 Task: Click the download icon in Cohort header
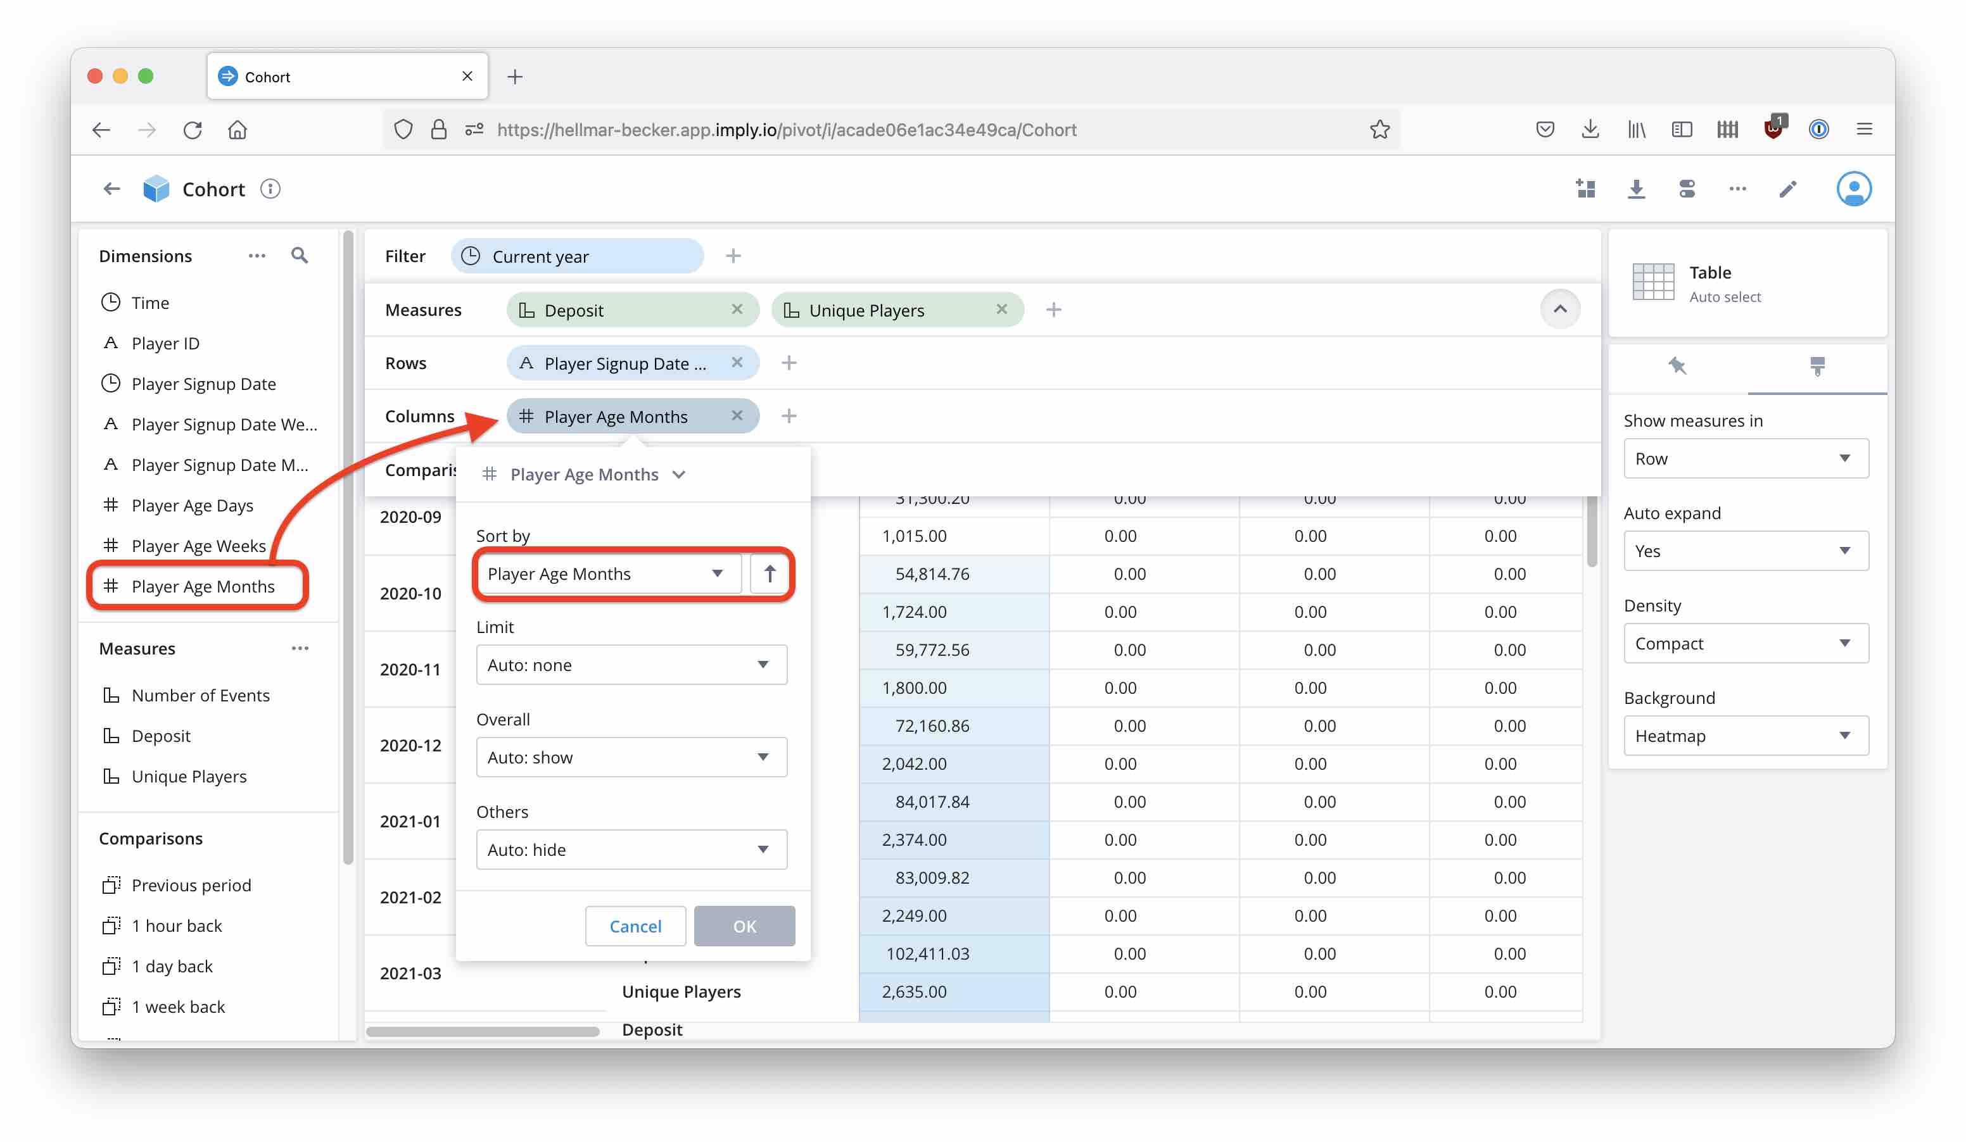[x=1636, y=189]
